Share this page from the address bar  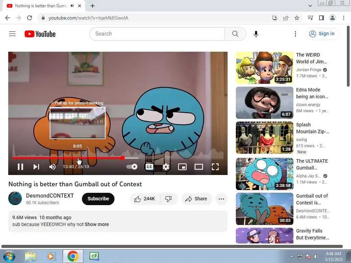(x=286, y=18)
